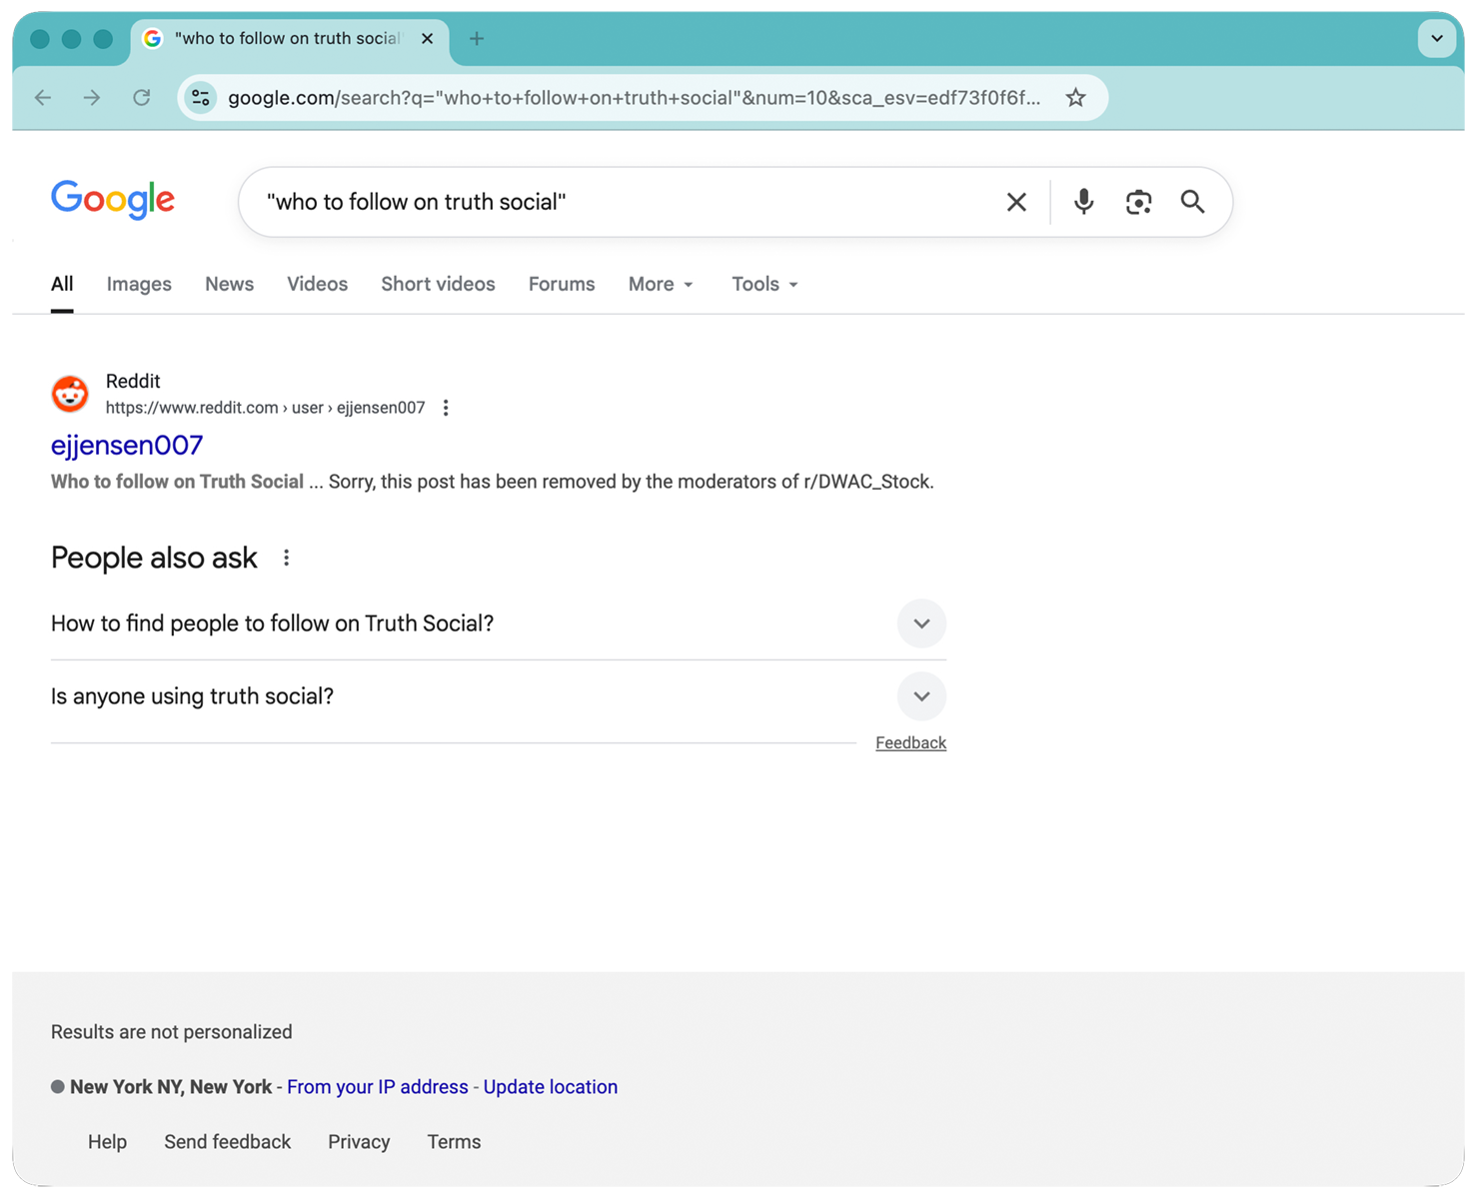The width and height of the screenshot is (1475, 1200).
Task: Click 'New York NY, New York' location text
Action: click(x=171, y=1087)
